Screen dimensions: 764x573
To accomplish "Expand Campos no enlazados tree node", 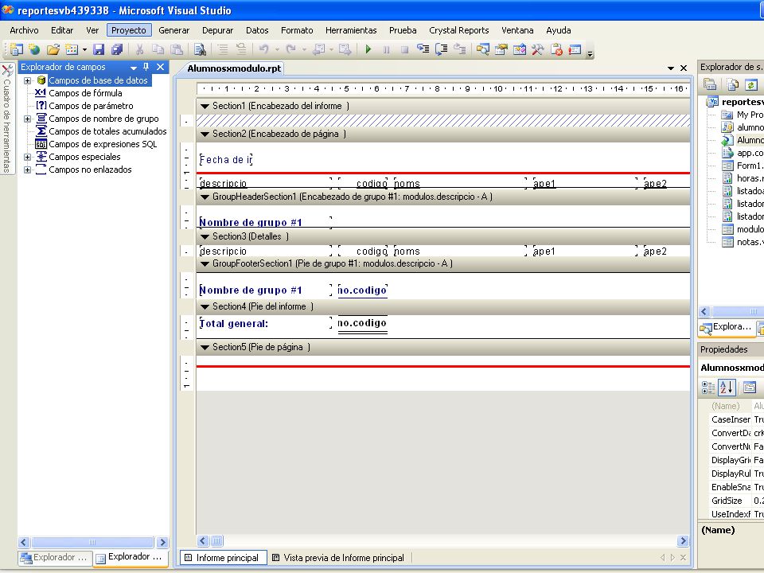I will click(x=27, y=170).
